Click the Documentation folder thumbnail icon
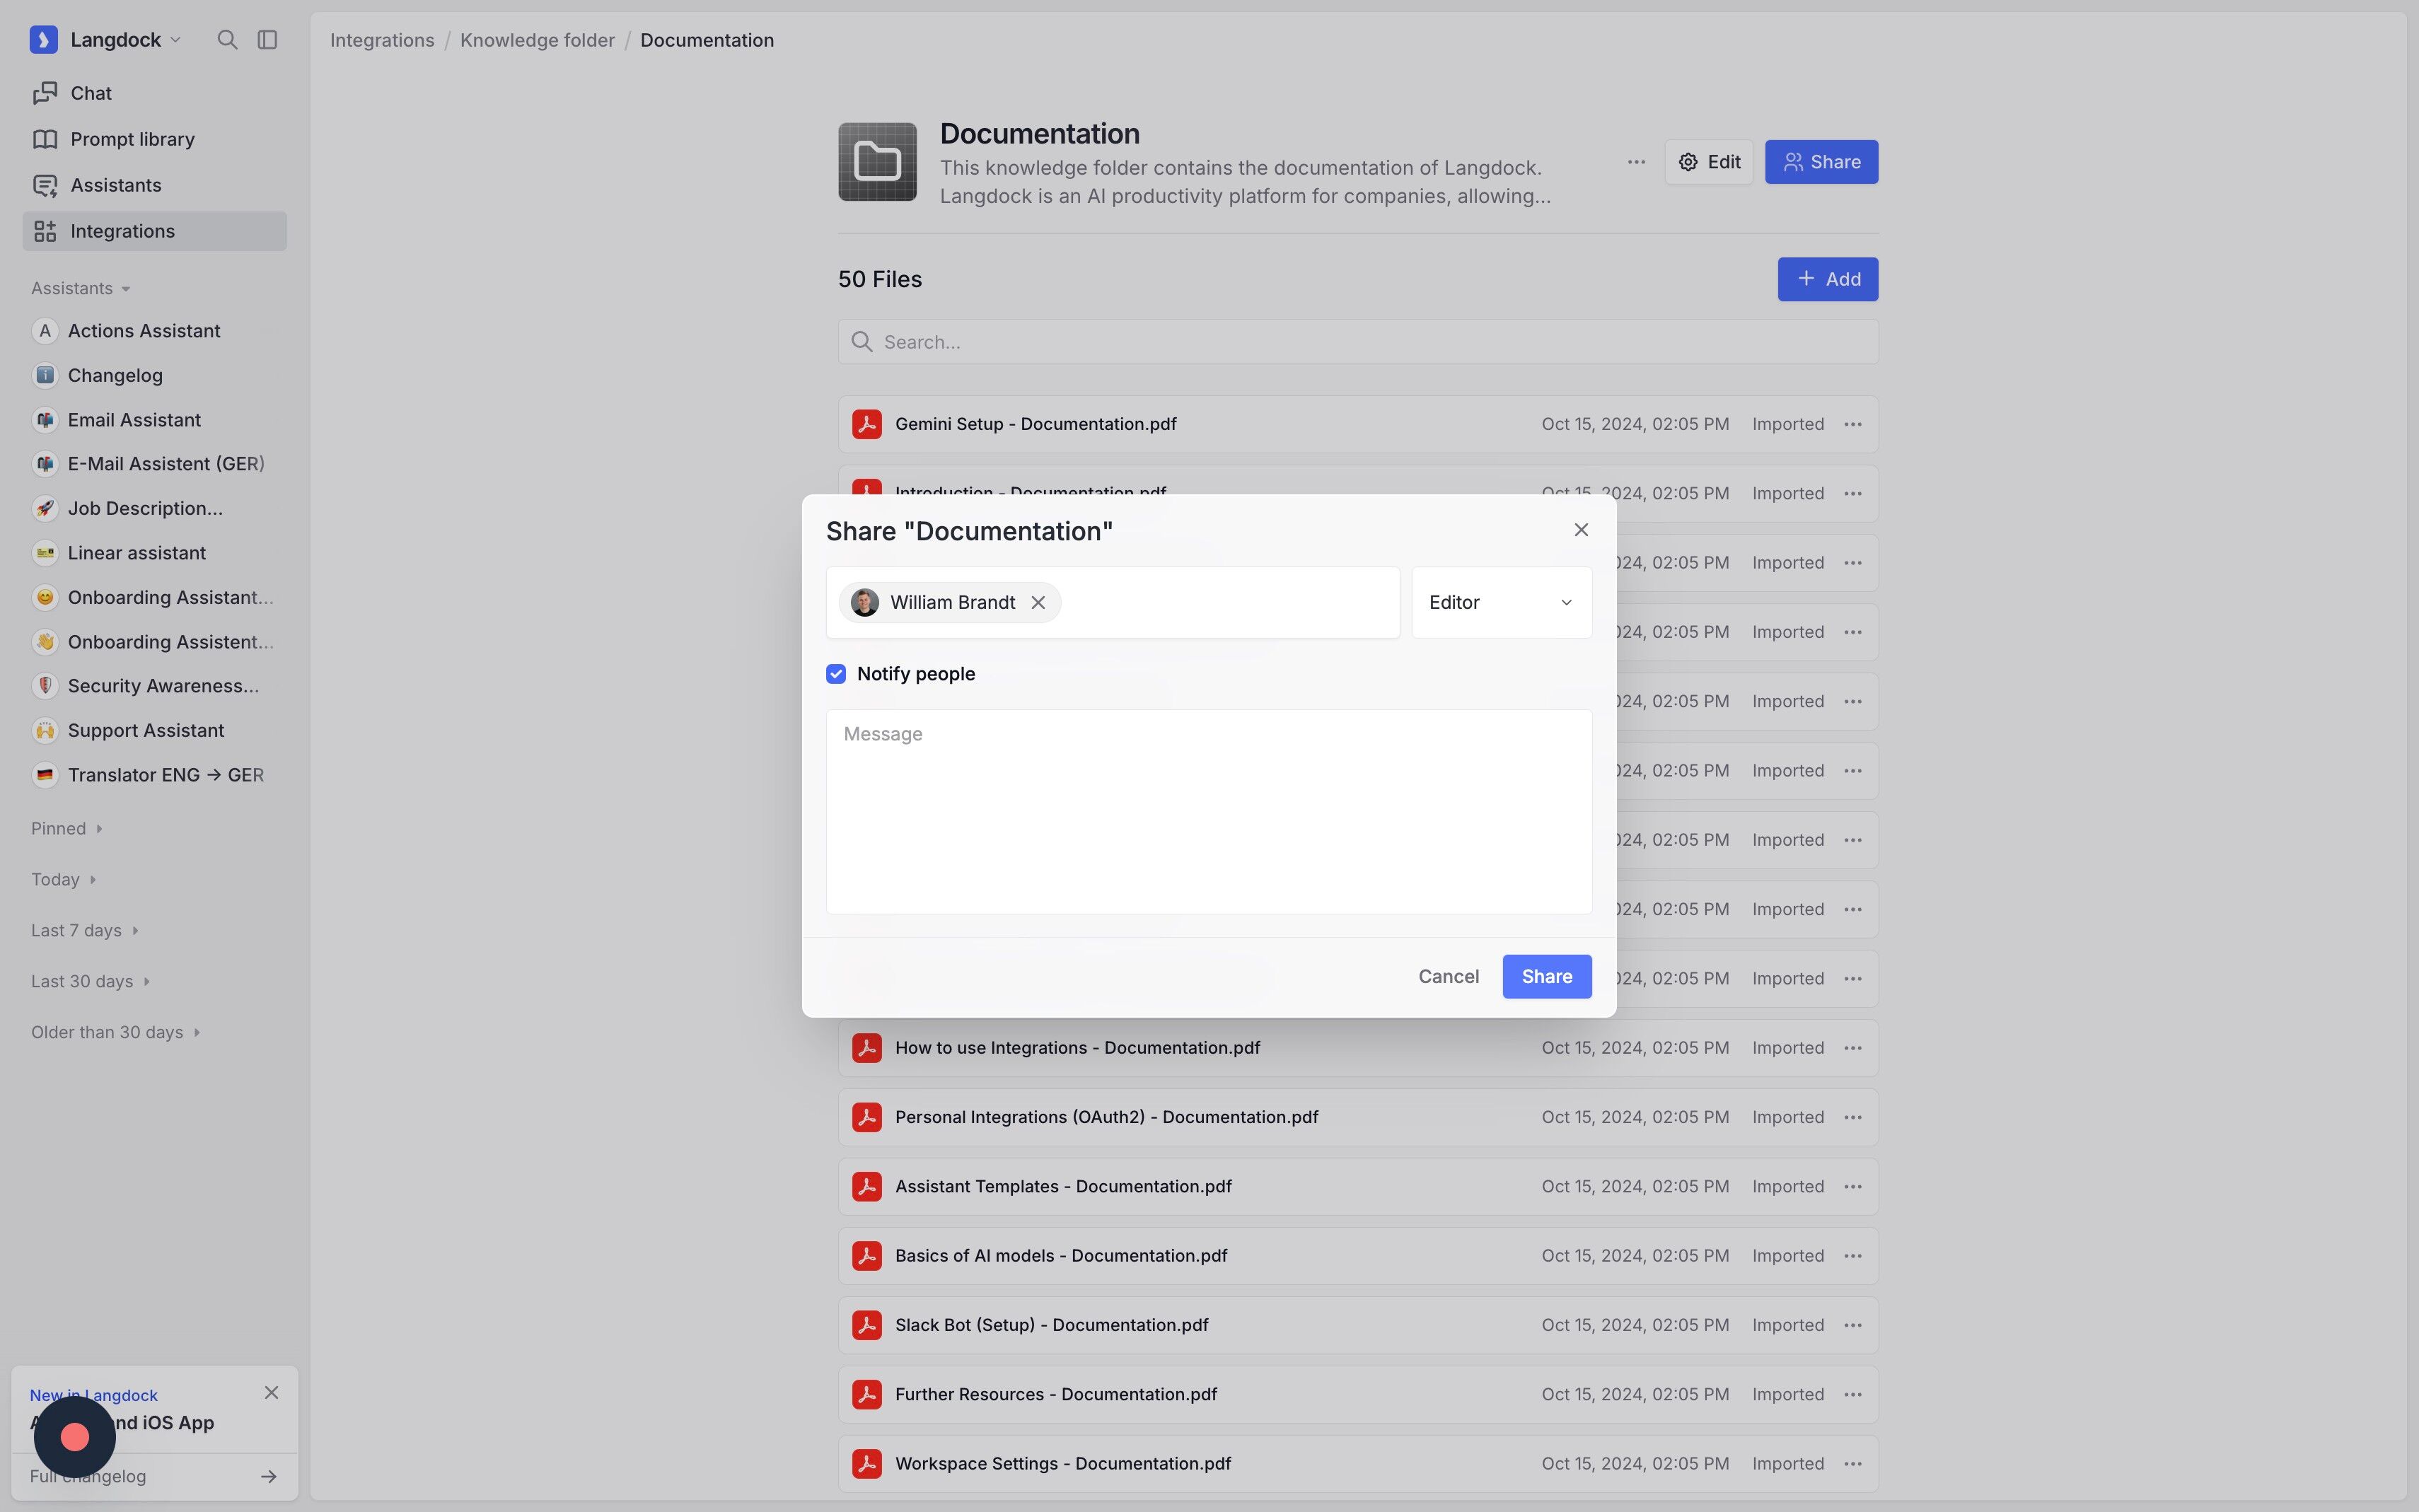Image resolution: width=2419 pixels, height=1512 pixels. (x=877, y=162)
